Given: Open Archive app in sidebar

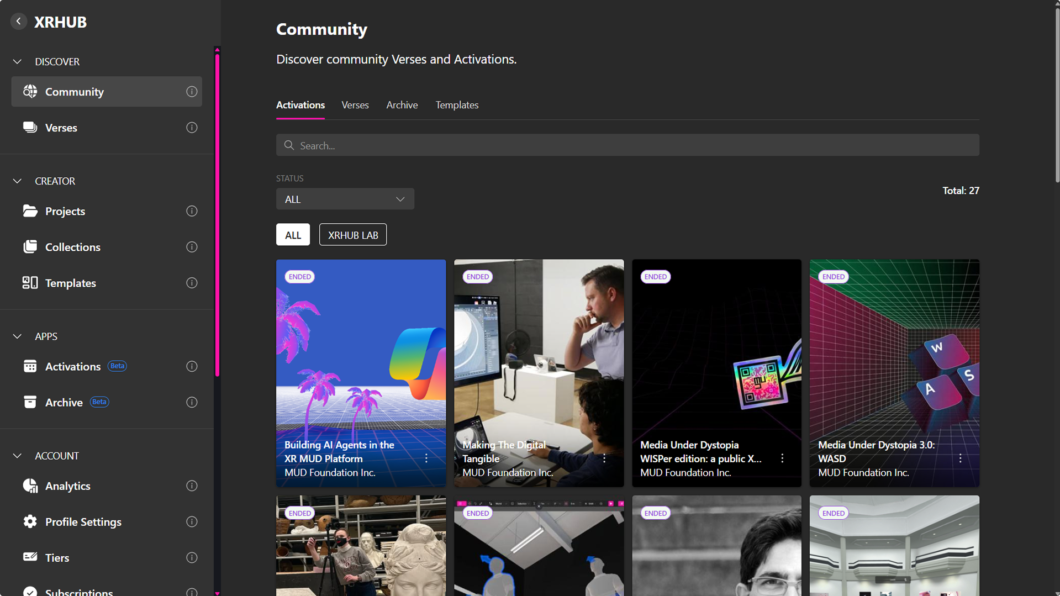Looking at the screenshot, I should pos(64,402).
